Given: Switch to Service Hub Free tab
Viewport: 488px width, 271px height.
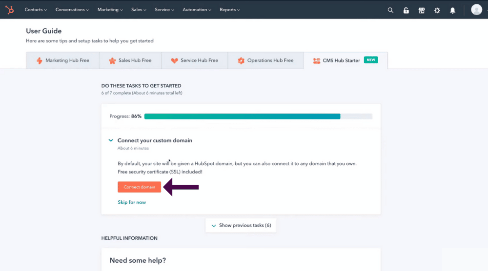Looking at the screenshot, I should [x=195, y=60].
